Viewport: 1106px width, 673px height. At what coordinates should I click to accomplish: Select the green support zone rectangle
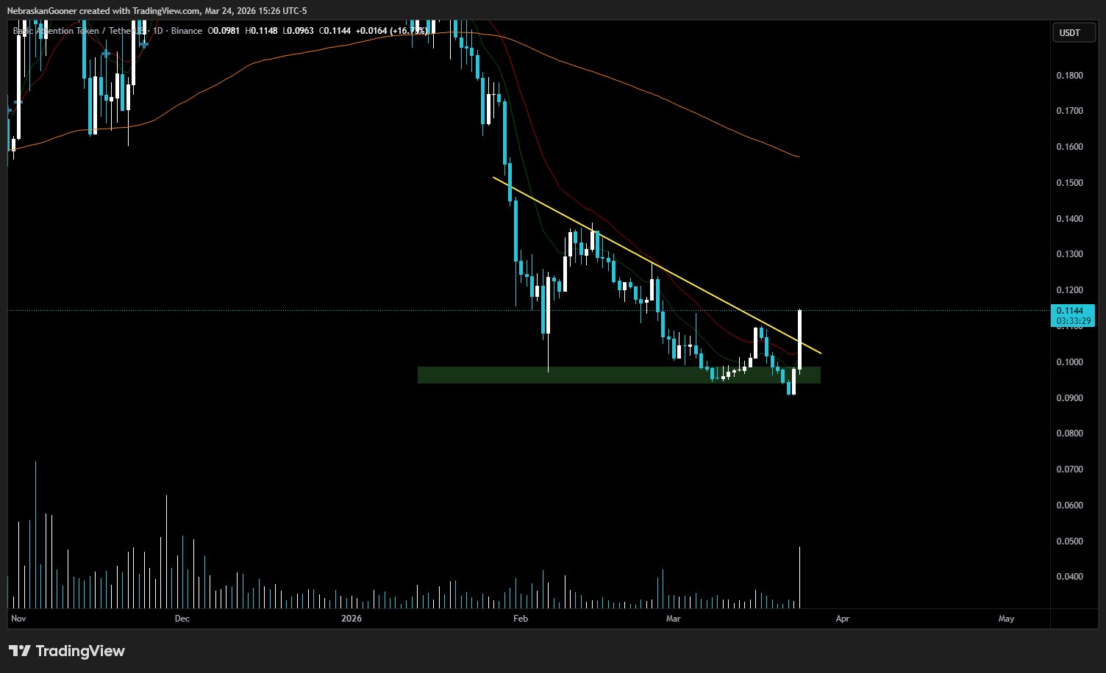point(618,375)
